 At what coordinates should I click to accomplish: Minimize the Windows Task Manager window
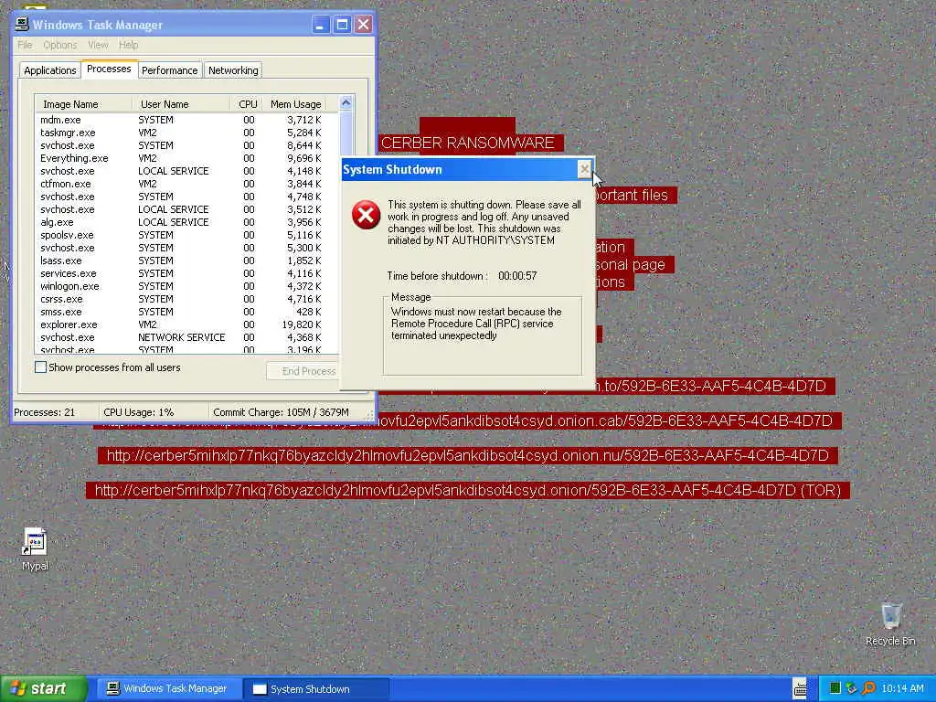point(321,25)
